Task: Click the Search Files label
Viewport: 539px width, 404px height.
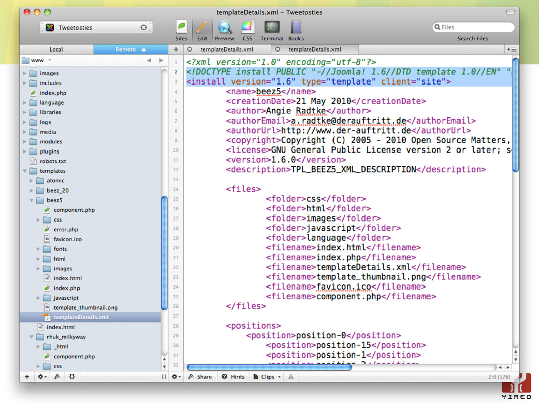Action: 473,39
